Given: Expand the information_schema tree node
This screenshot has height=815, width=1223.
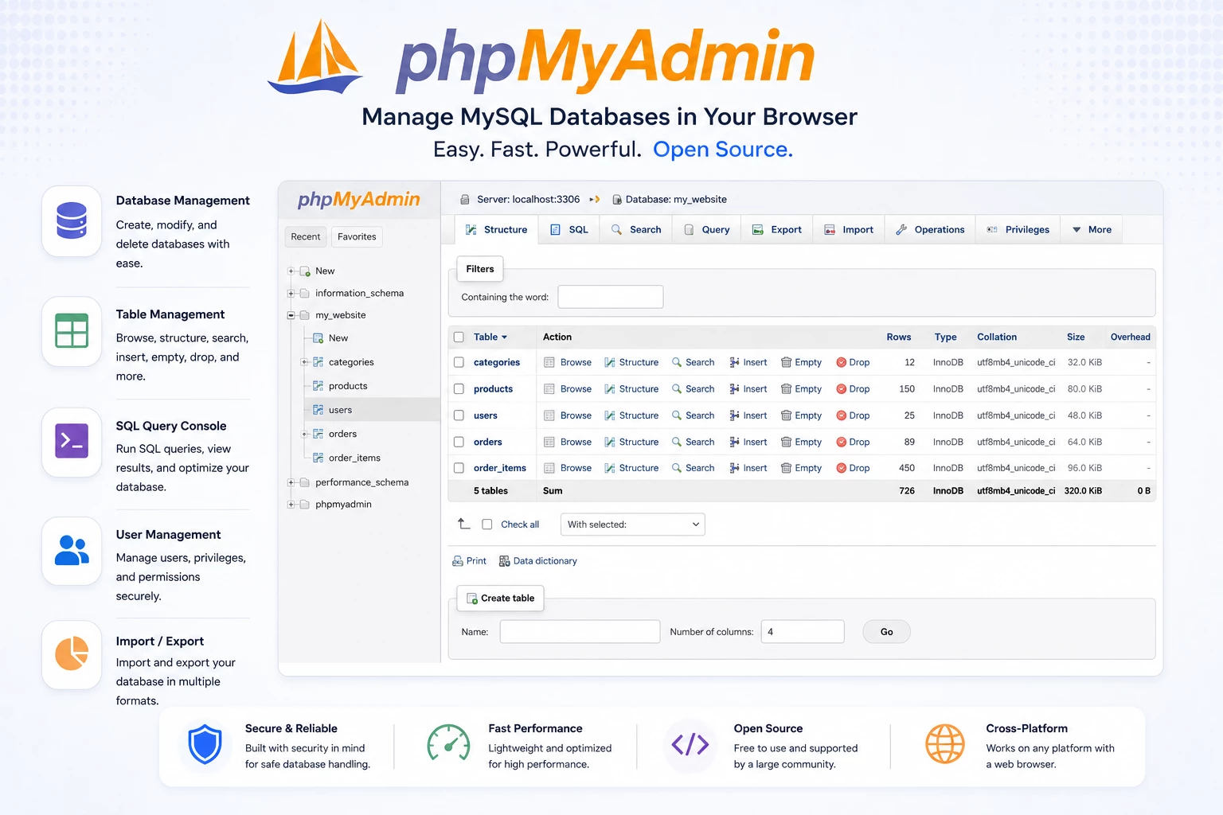Looking at the screenshot, I should 291,294.
